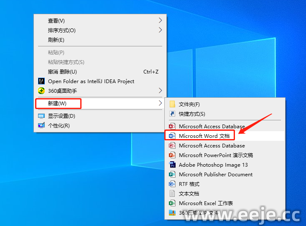Click the shortcut arrow icon for 快捷方式(S)
Image resolution: width=306 pixels, height=226 pixels.
(x=172, y=114)
